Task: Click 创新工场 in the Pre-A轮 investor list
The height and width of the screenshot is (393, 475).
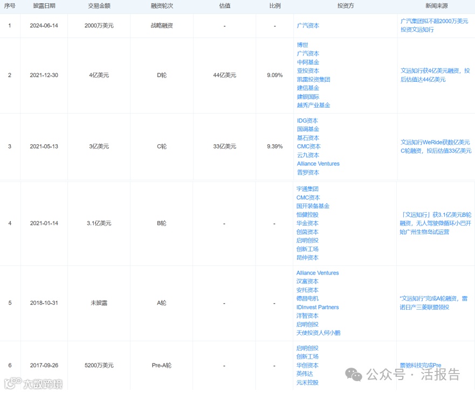Action: 307,357
